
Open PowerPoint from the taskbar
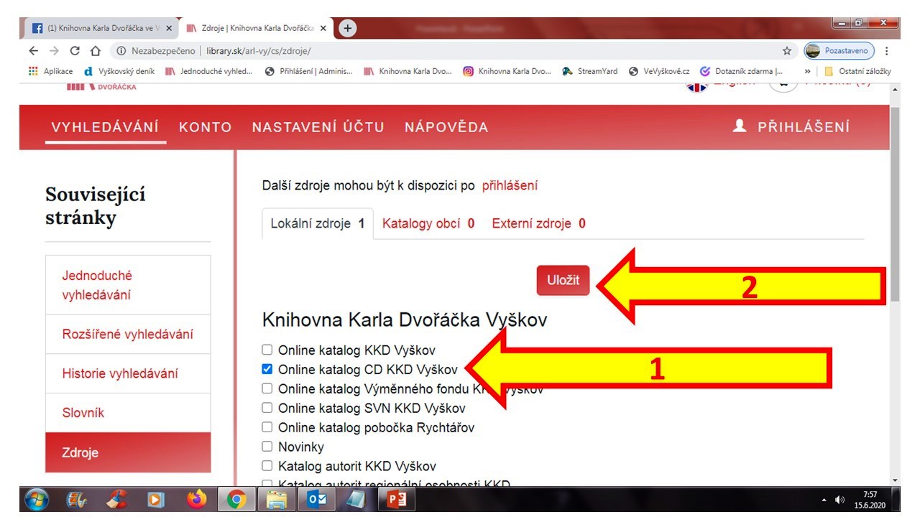[x=396, y=500]
